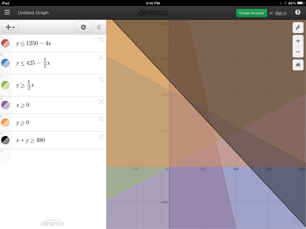The height and width of the screenshot is (229, 306).
Task: Delete the x + y ≥ 480 expression
Action: pos(101,137)
